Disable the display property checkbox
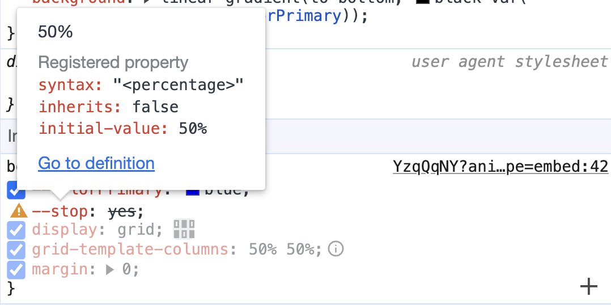The height and width of the screenshot is (305, 611). pyautogui.click(x=16, y=230)
